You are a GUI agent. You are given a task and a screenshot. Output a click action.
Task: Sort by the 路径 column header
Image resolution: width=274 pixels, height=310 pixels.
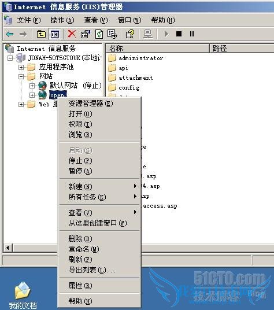click(242, 48)
